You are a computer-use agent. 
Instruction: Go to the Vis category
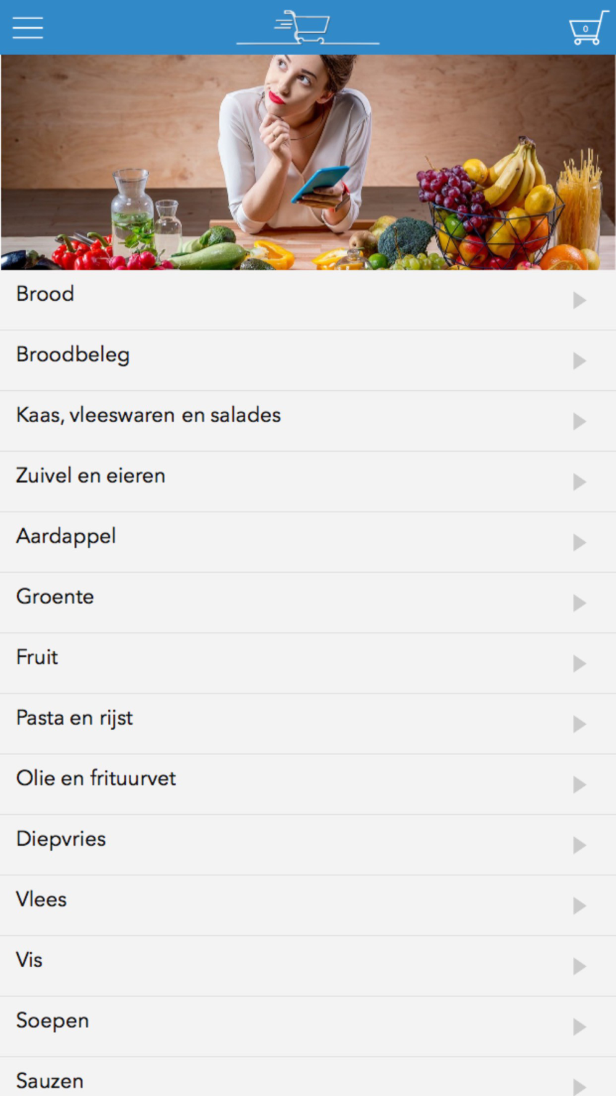pos(308,966)
